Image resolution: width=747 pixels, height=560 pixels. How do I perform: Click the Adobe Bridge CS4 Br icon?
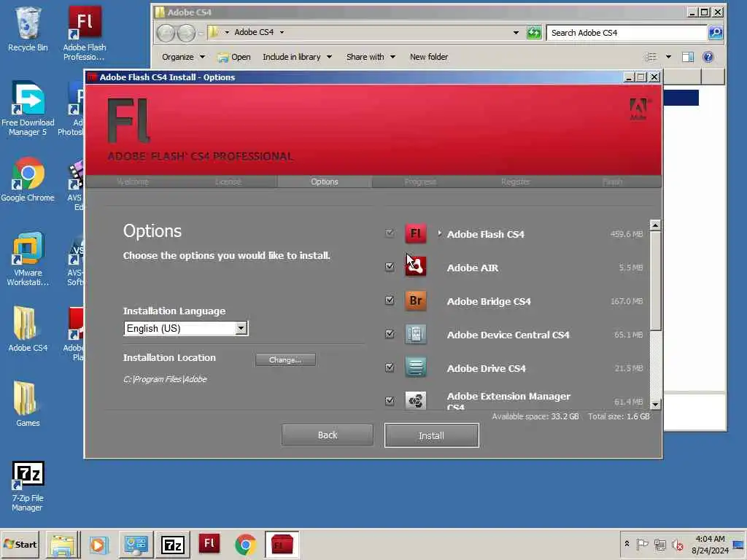(415, 300)
